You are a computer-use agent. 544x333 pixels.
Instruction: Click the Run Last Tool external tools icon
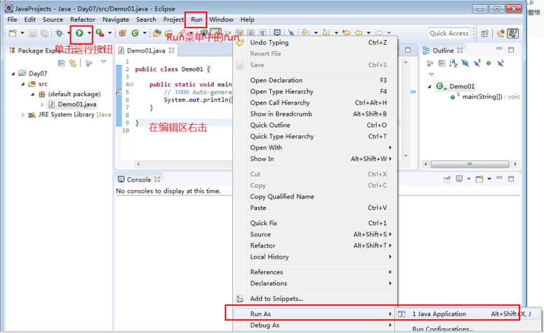(x=100, y=33)
